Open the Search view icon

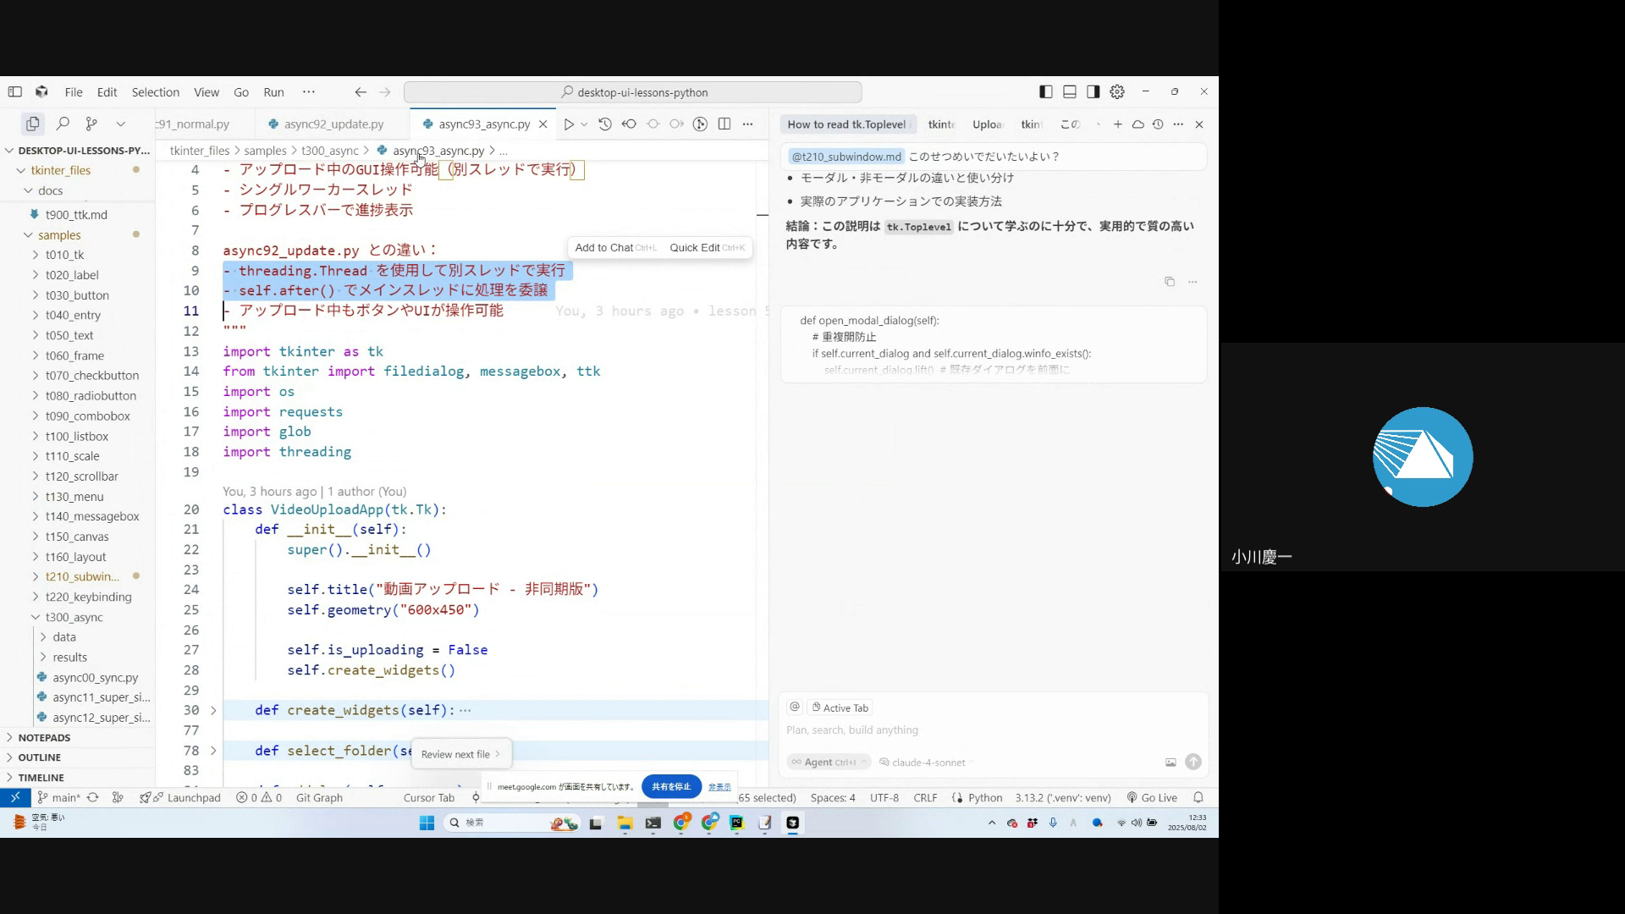click(x=63, y=124)
